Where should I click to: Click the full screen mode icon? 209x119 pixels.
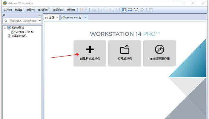[x=136, y=10]
